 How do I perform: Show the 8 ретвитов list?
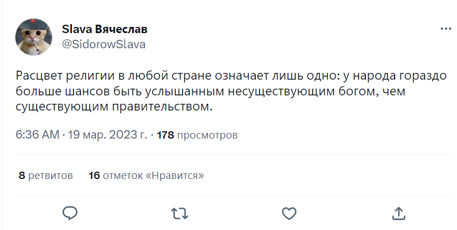point(46,176)
